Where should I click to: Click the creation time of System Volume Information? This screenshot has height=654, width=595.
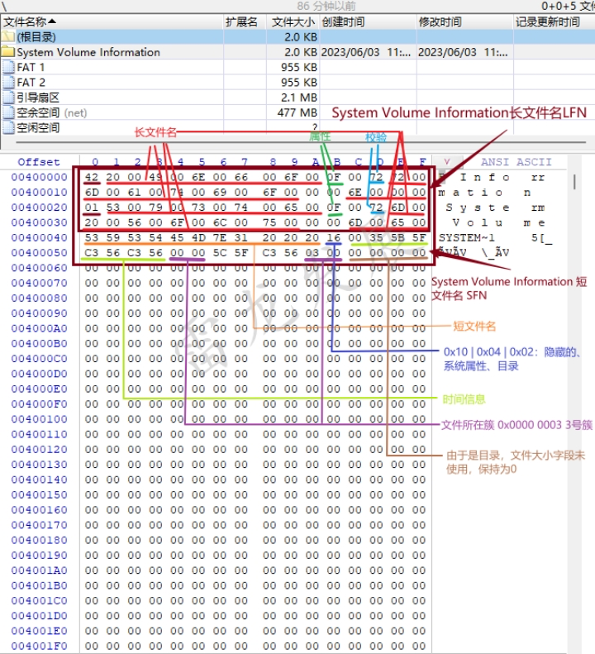pyautogui.click(x=366, y=52)
